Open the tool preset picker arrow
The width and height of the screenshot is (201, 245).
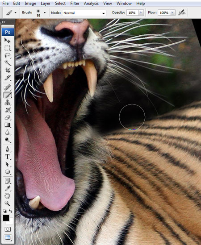click(16, 12)
